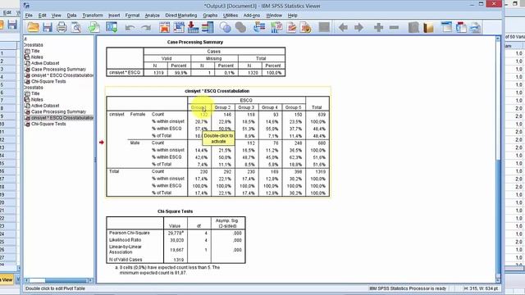Select Chi-Square Tests under the second Crosstabs heading
The height and width of the screenshot is (295, 525).
tap(48, 124)
